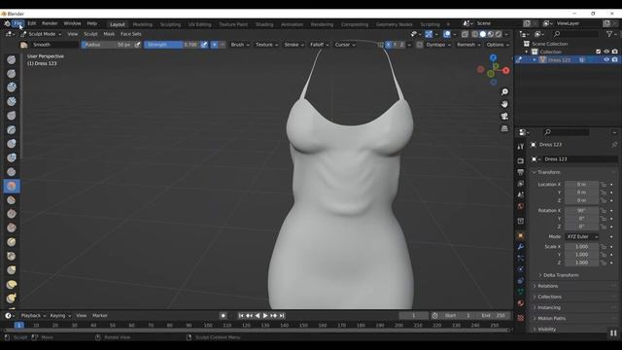Open the Keying popover
Image resolution: width=622 pixels, height=350 pixels.
[60, 315]
